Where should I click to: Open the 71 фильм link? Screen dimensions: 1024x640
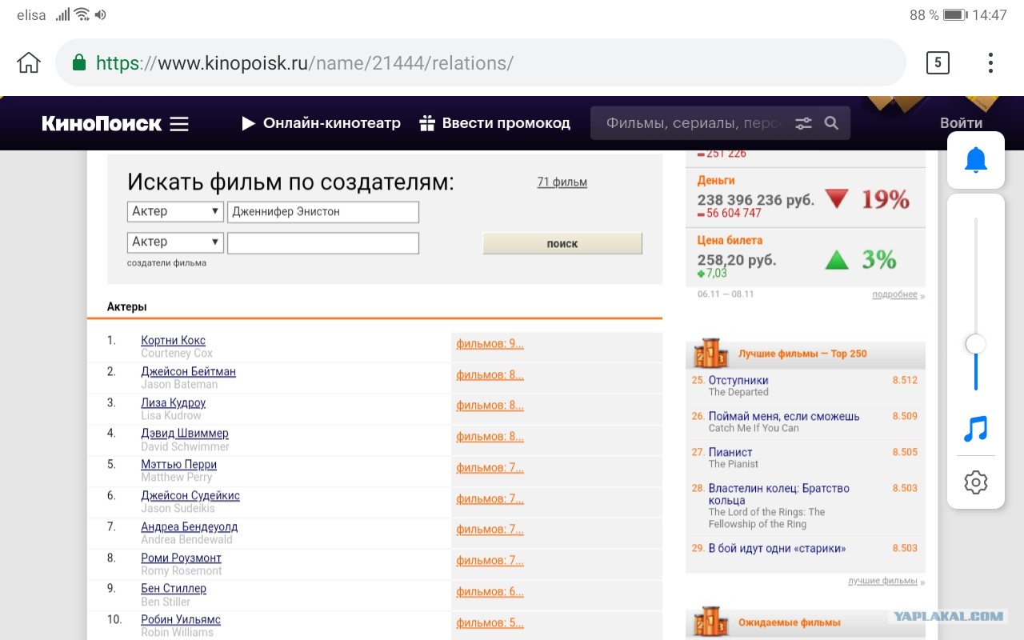pos(562,182)
